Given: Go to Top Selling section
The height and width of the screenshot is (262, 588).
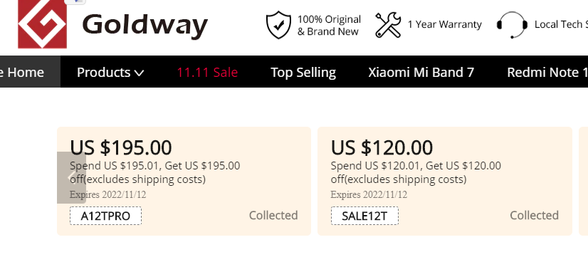Looking at the screenshot, I should [x=303, y=72].
